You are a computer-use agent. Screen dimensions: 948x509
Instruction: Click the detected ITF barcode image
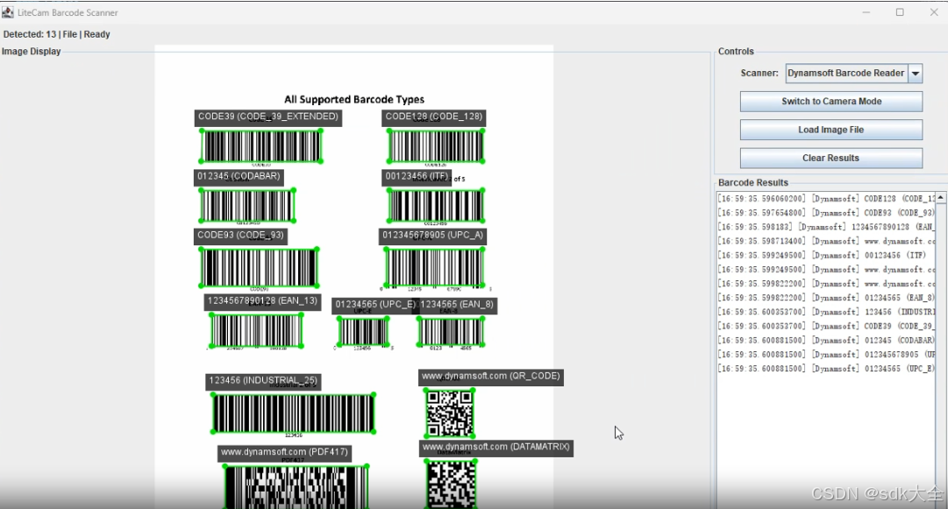click(x=436, y=206)
